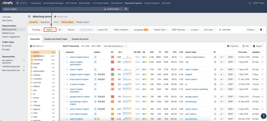The height and width of the screenshot is (121, 267).
Task: Click the bookmark icon next to Presets
Action: pyautogui.click(x=261, y=30)
